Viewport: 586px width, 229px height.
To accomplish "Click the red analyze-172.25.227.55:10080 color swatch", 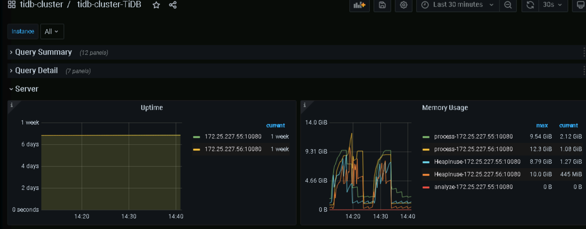I will coord(426,187).
